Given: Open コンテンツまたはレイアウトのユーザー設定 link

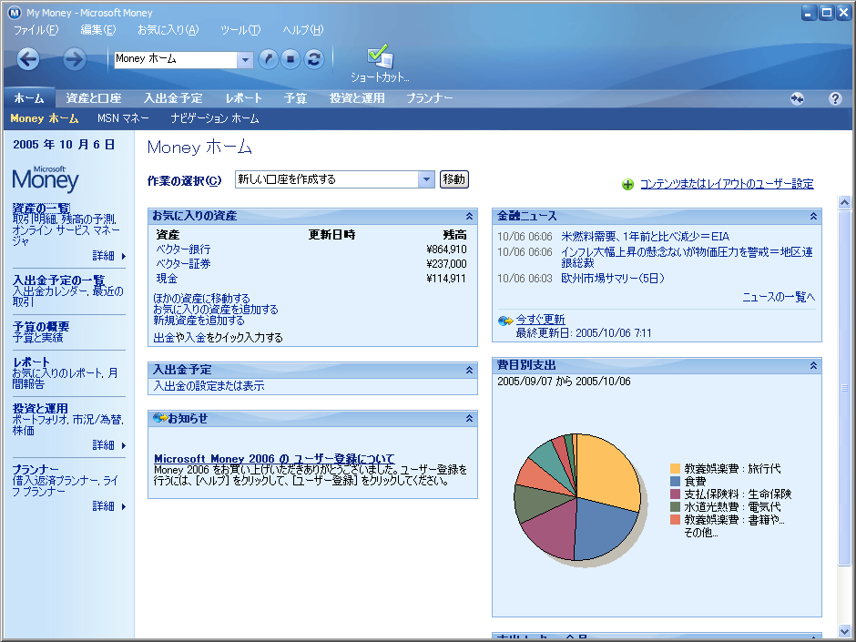Looking at the screenshot, I should click(727, 184).
